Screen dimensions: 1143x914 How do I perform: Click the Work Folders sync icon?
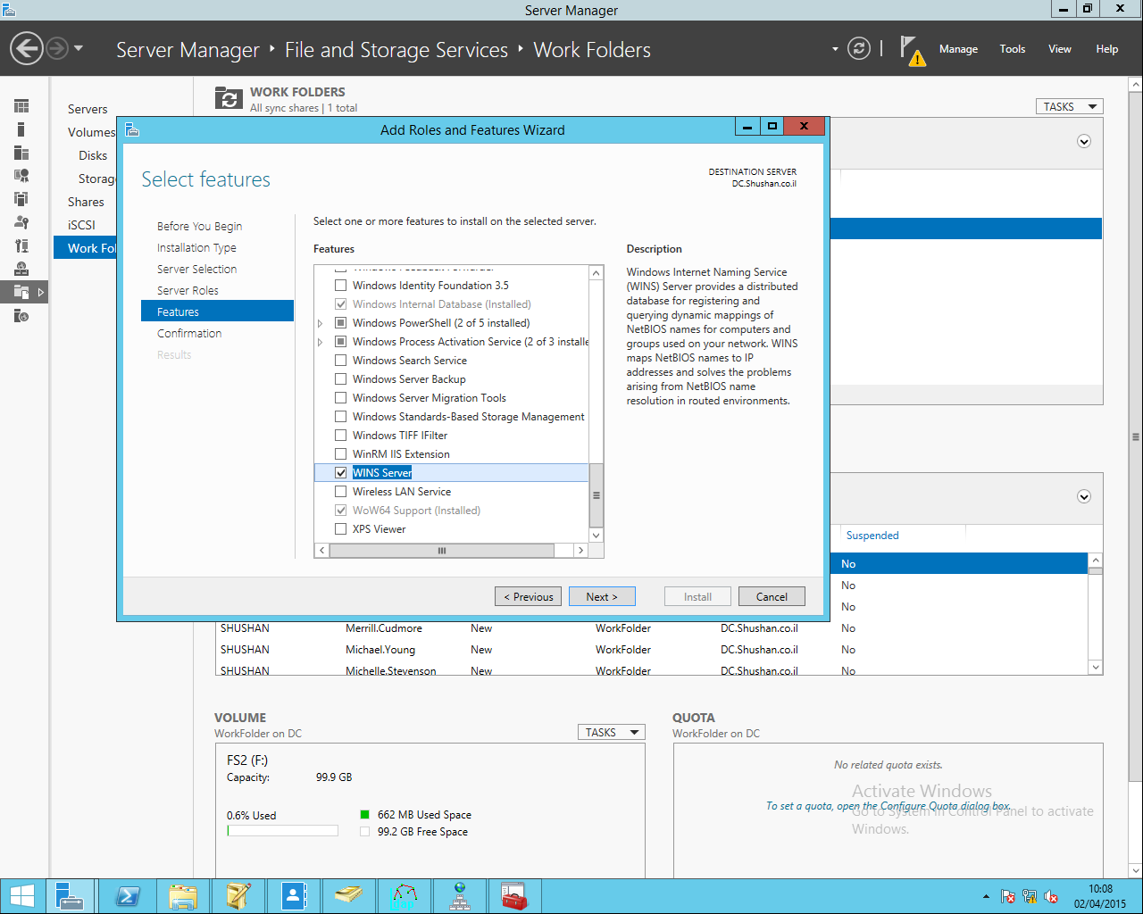(229, 98)
